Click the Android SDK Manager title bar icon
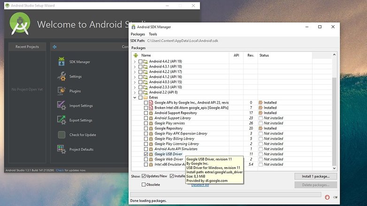Screen dimensions: 367x206 133,27
